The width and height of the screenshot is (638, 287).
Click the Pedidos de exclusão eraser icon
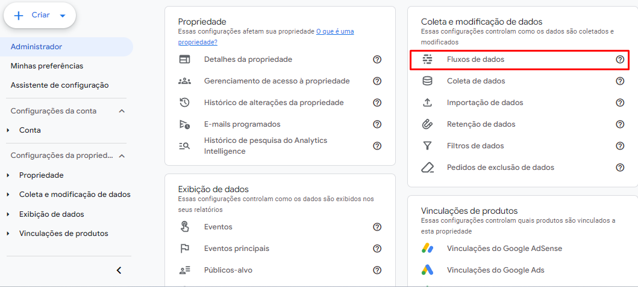click(x=428, y=167)
